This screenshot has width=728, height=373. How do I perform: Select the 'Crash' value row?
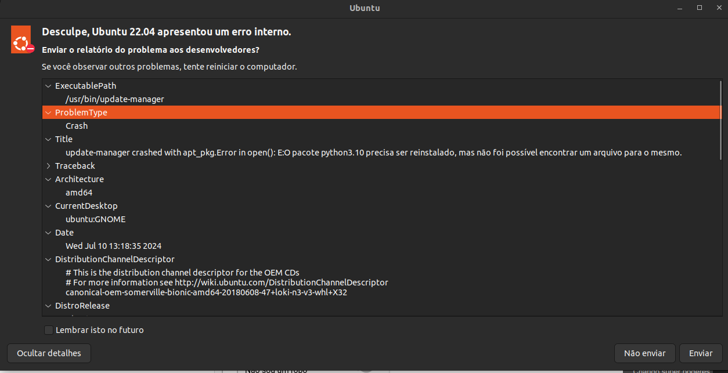(x=77, y=126)
